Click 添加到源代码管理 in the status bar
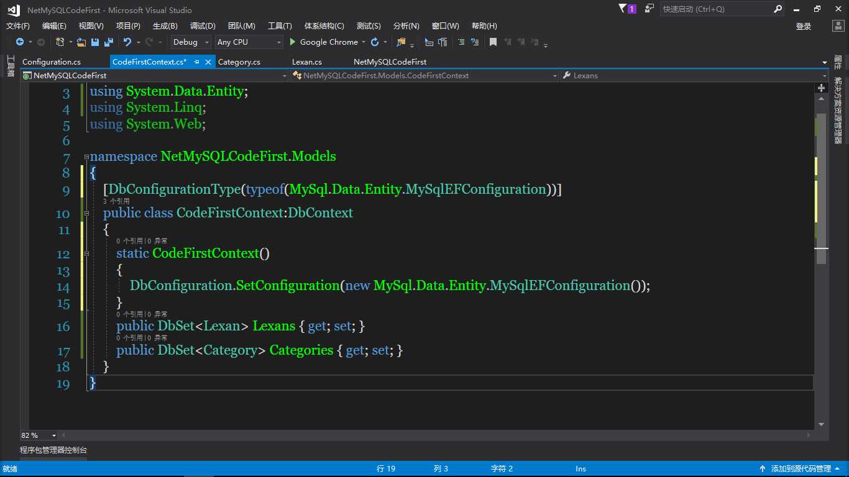849x477 pixels. pyautogui.click(x=801, y=469)
